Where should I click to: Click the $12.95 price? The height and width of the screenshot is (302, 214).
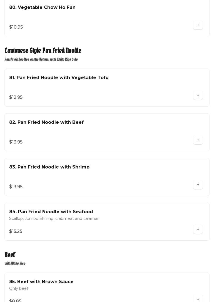(x=16, y=97)
